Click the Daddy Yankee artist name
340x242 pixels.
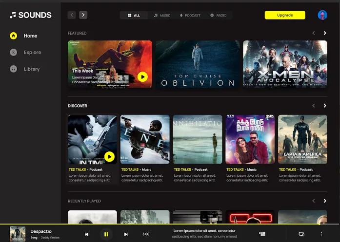50,238
